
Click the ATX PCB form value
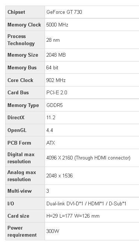[x=51, y=143]
